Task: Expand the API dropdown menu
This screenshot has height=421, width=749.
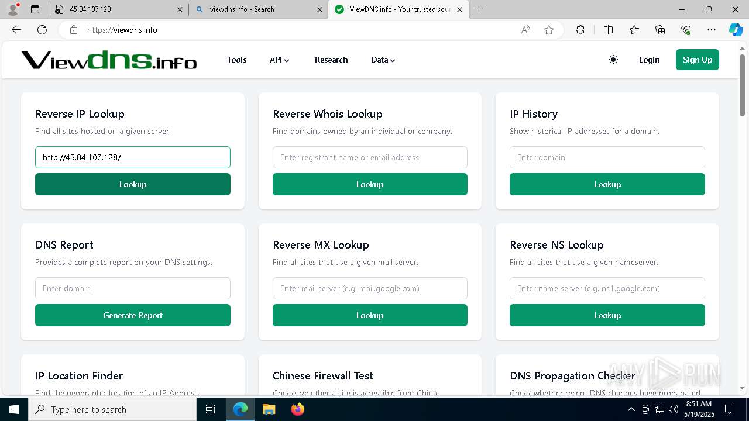Action: pos(280,60)
